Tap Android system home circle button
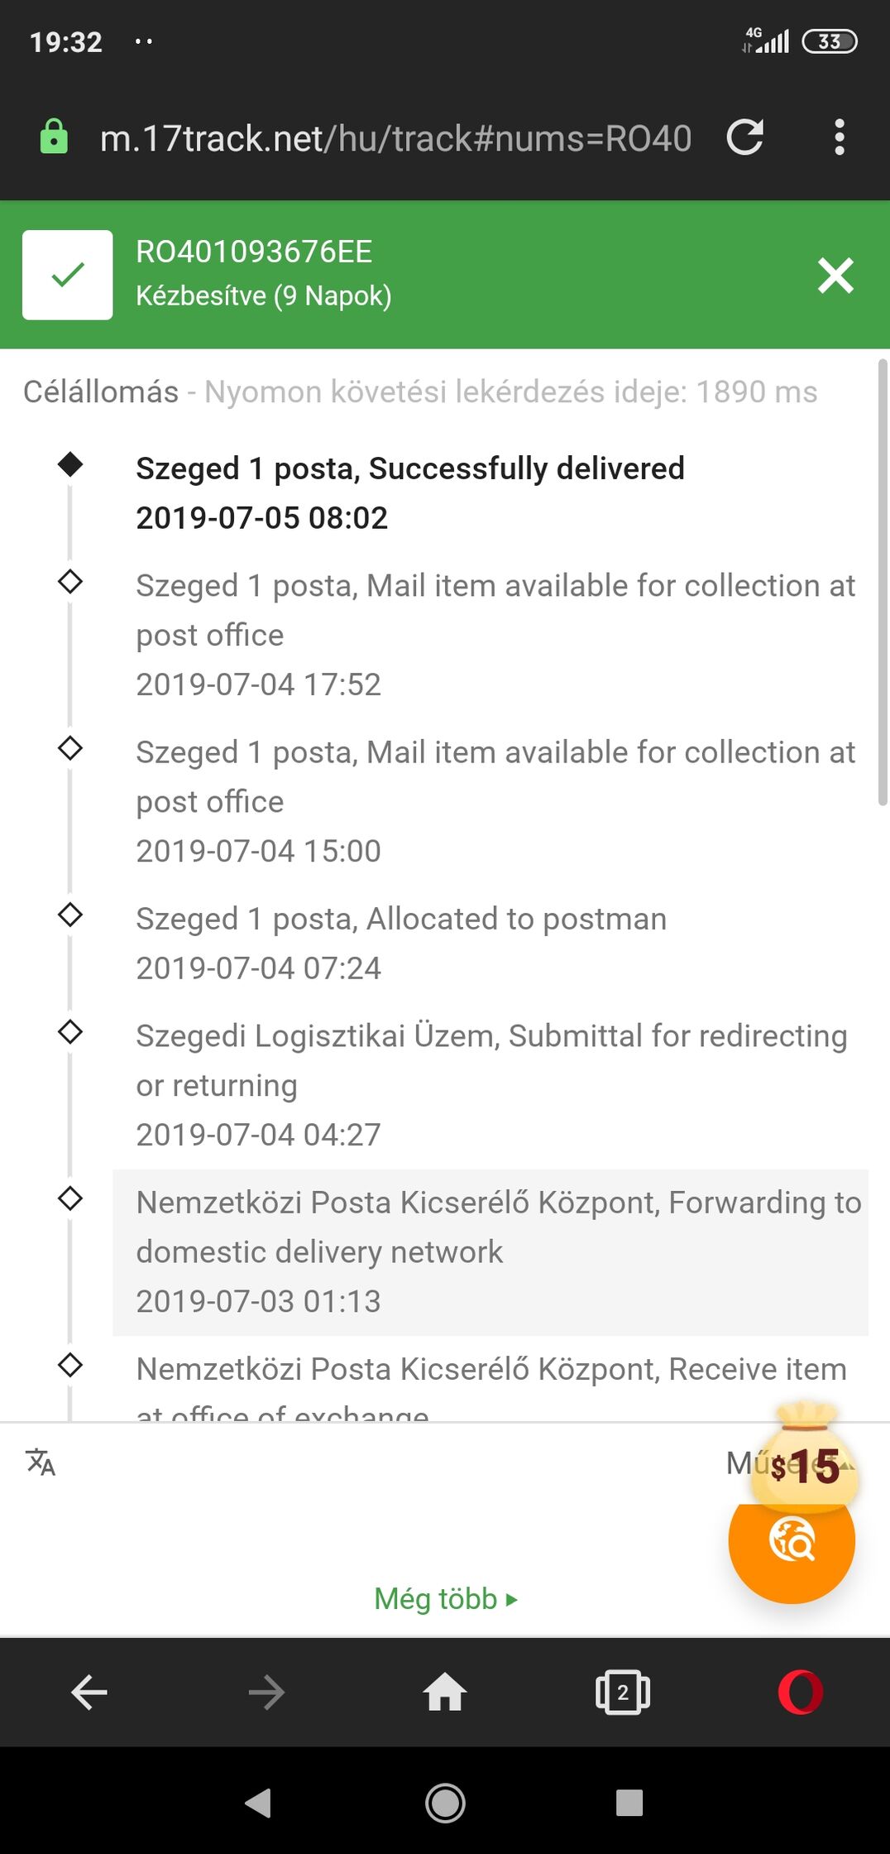 pyautogui.click(x=445, y=1802)
